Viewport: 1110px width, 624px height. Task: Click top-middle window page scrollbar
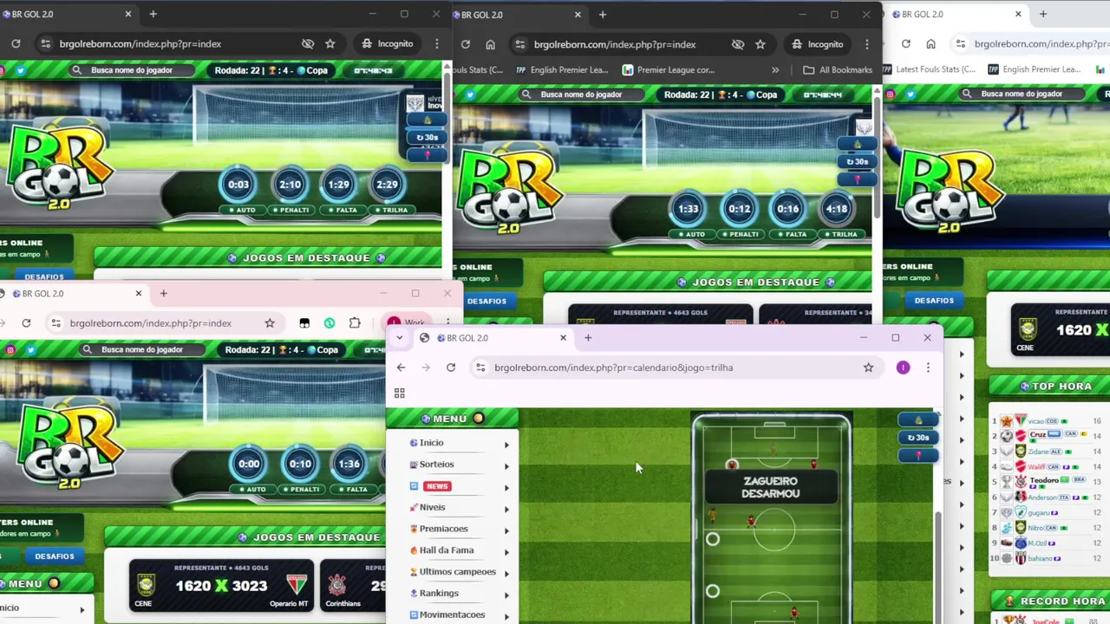(877, 156)
